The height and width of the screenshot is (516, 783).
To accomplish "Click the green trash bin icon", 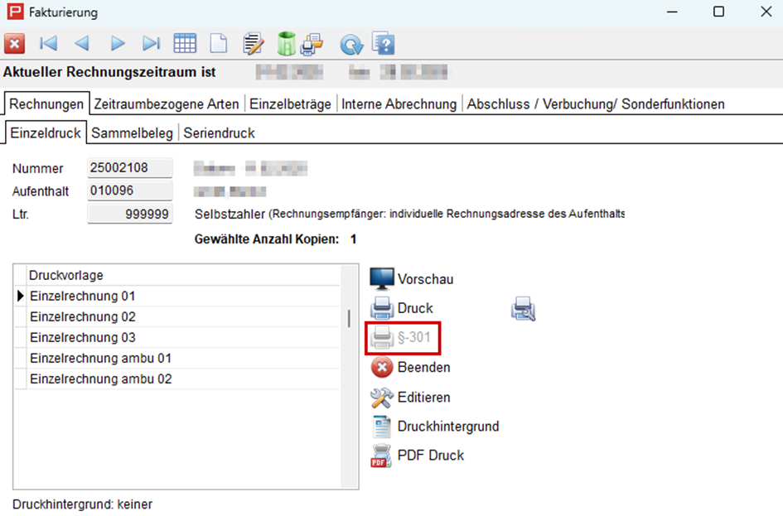I will tap(286, 44).
